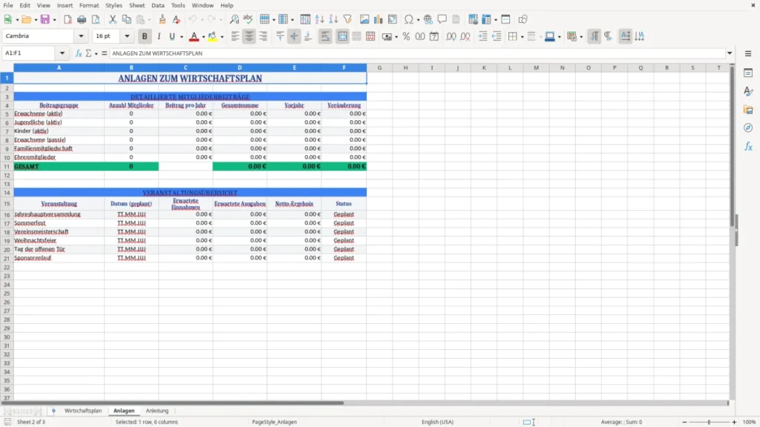Activate Clone Formatting paintbrush

[x=163, y=19]
